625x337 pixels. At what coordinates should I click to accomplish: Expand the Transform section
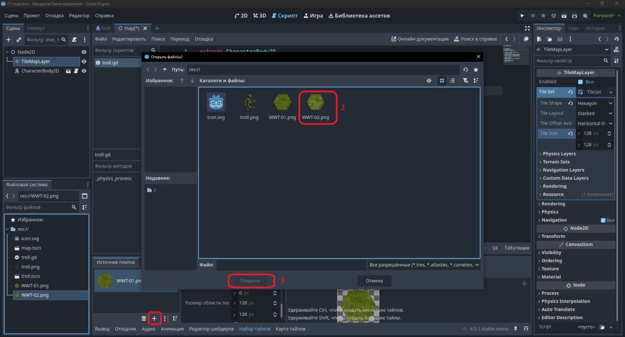click(553, 236)
